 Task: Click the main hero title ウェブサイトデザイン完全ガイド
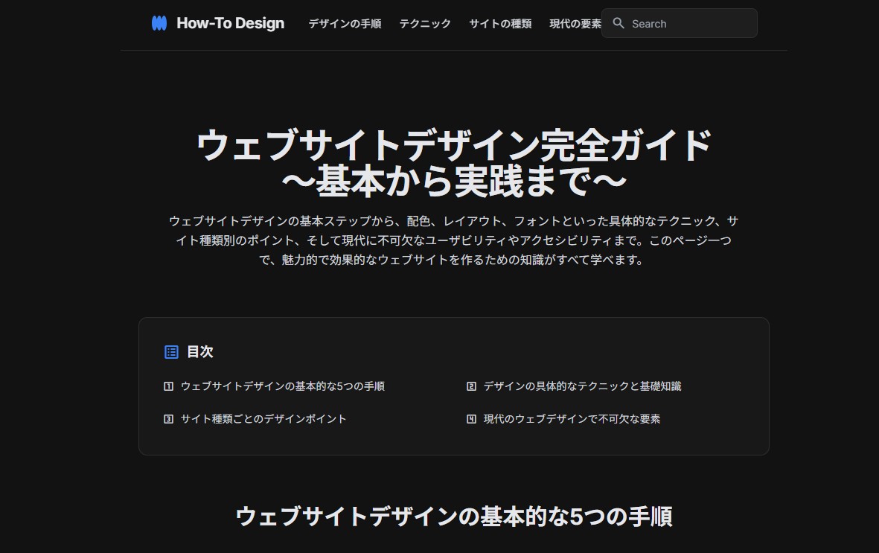point(454,146)
